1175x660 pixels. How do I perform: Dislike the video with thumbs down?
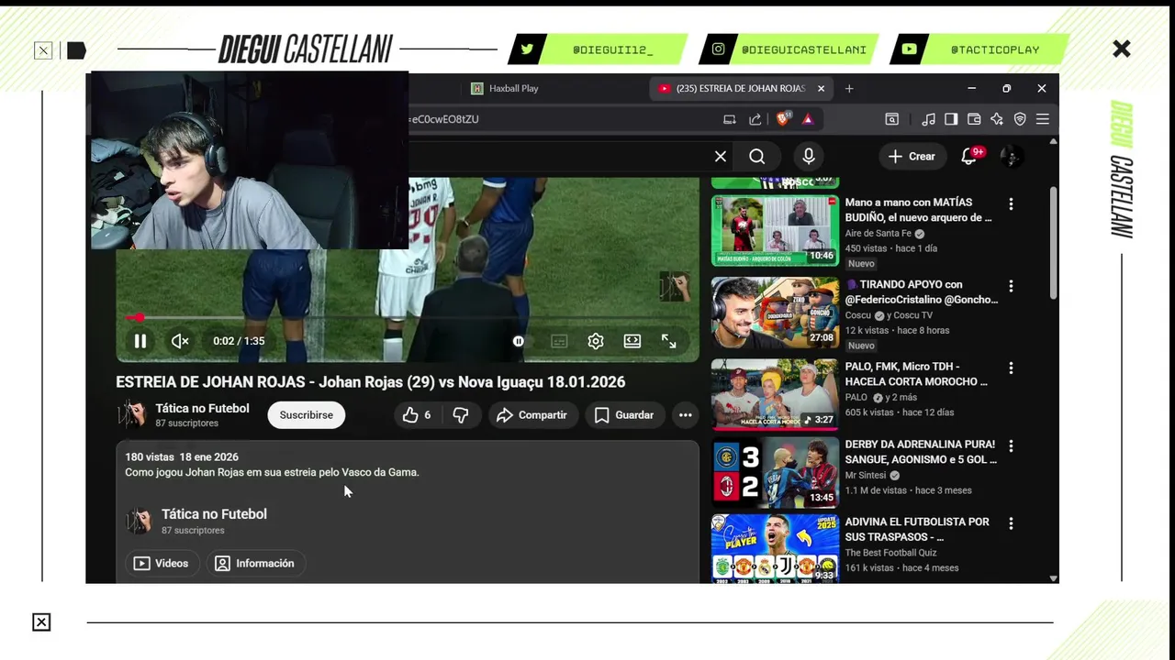coord(461,415)
